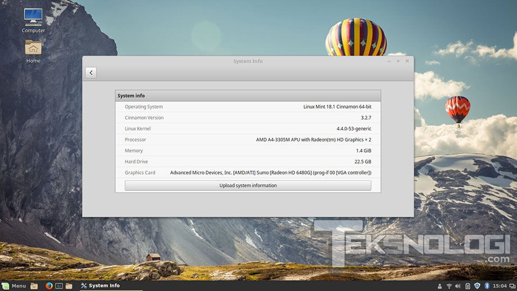Screen dimensions: 517x291
Task: Click Upload system information button
Action: [x=248, y=185]
